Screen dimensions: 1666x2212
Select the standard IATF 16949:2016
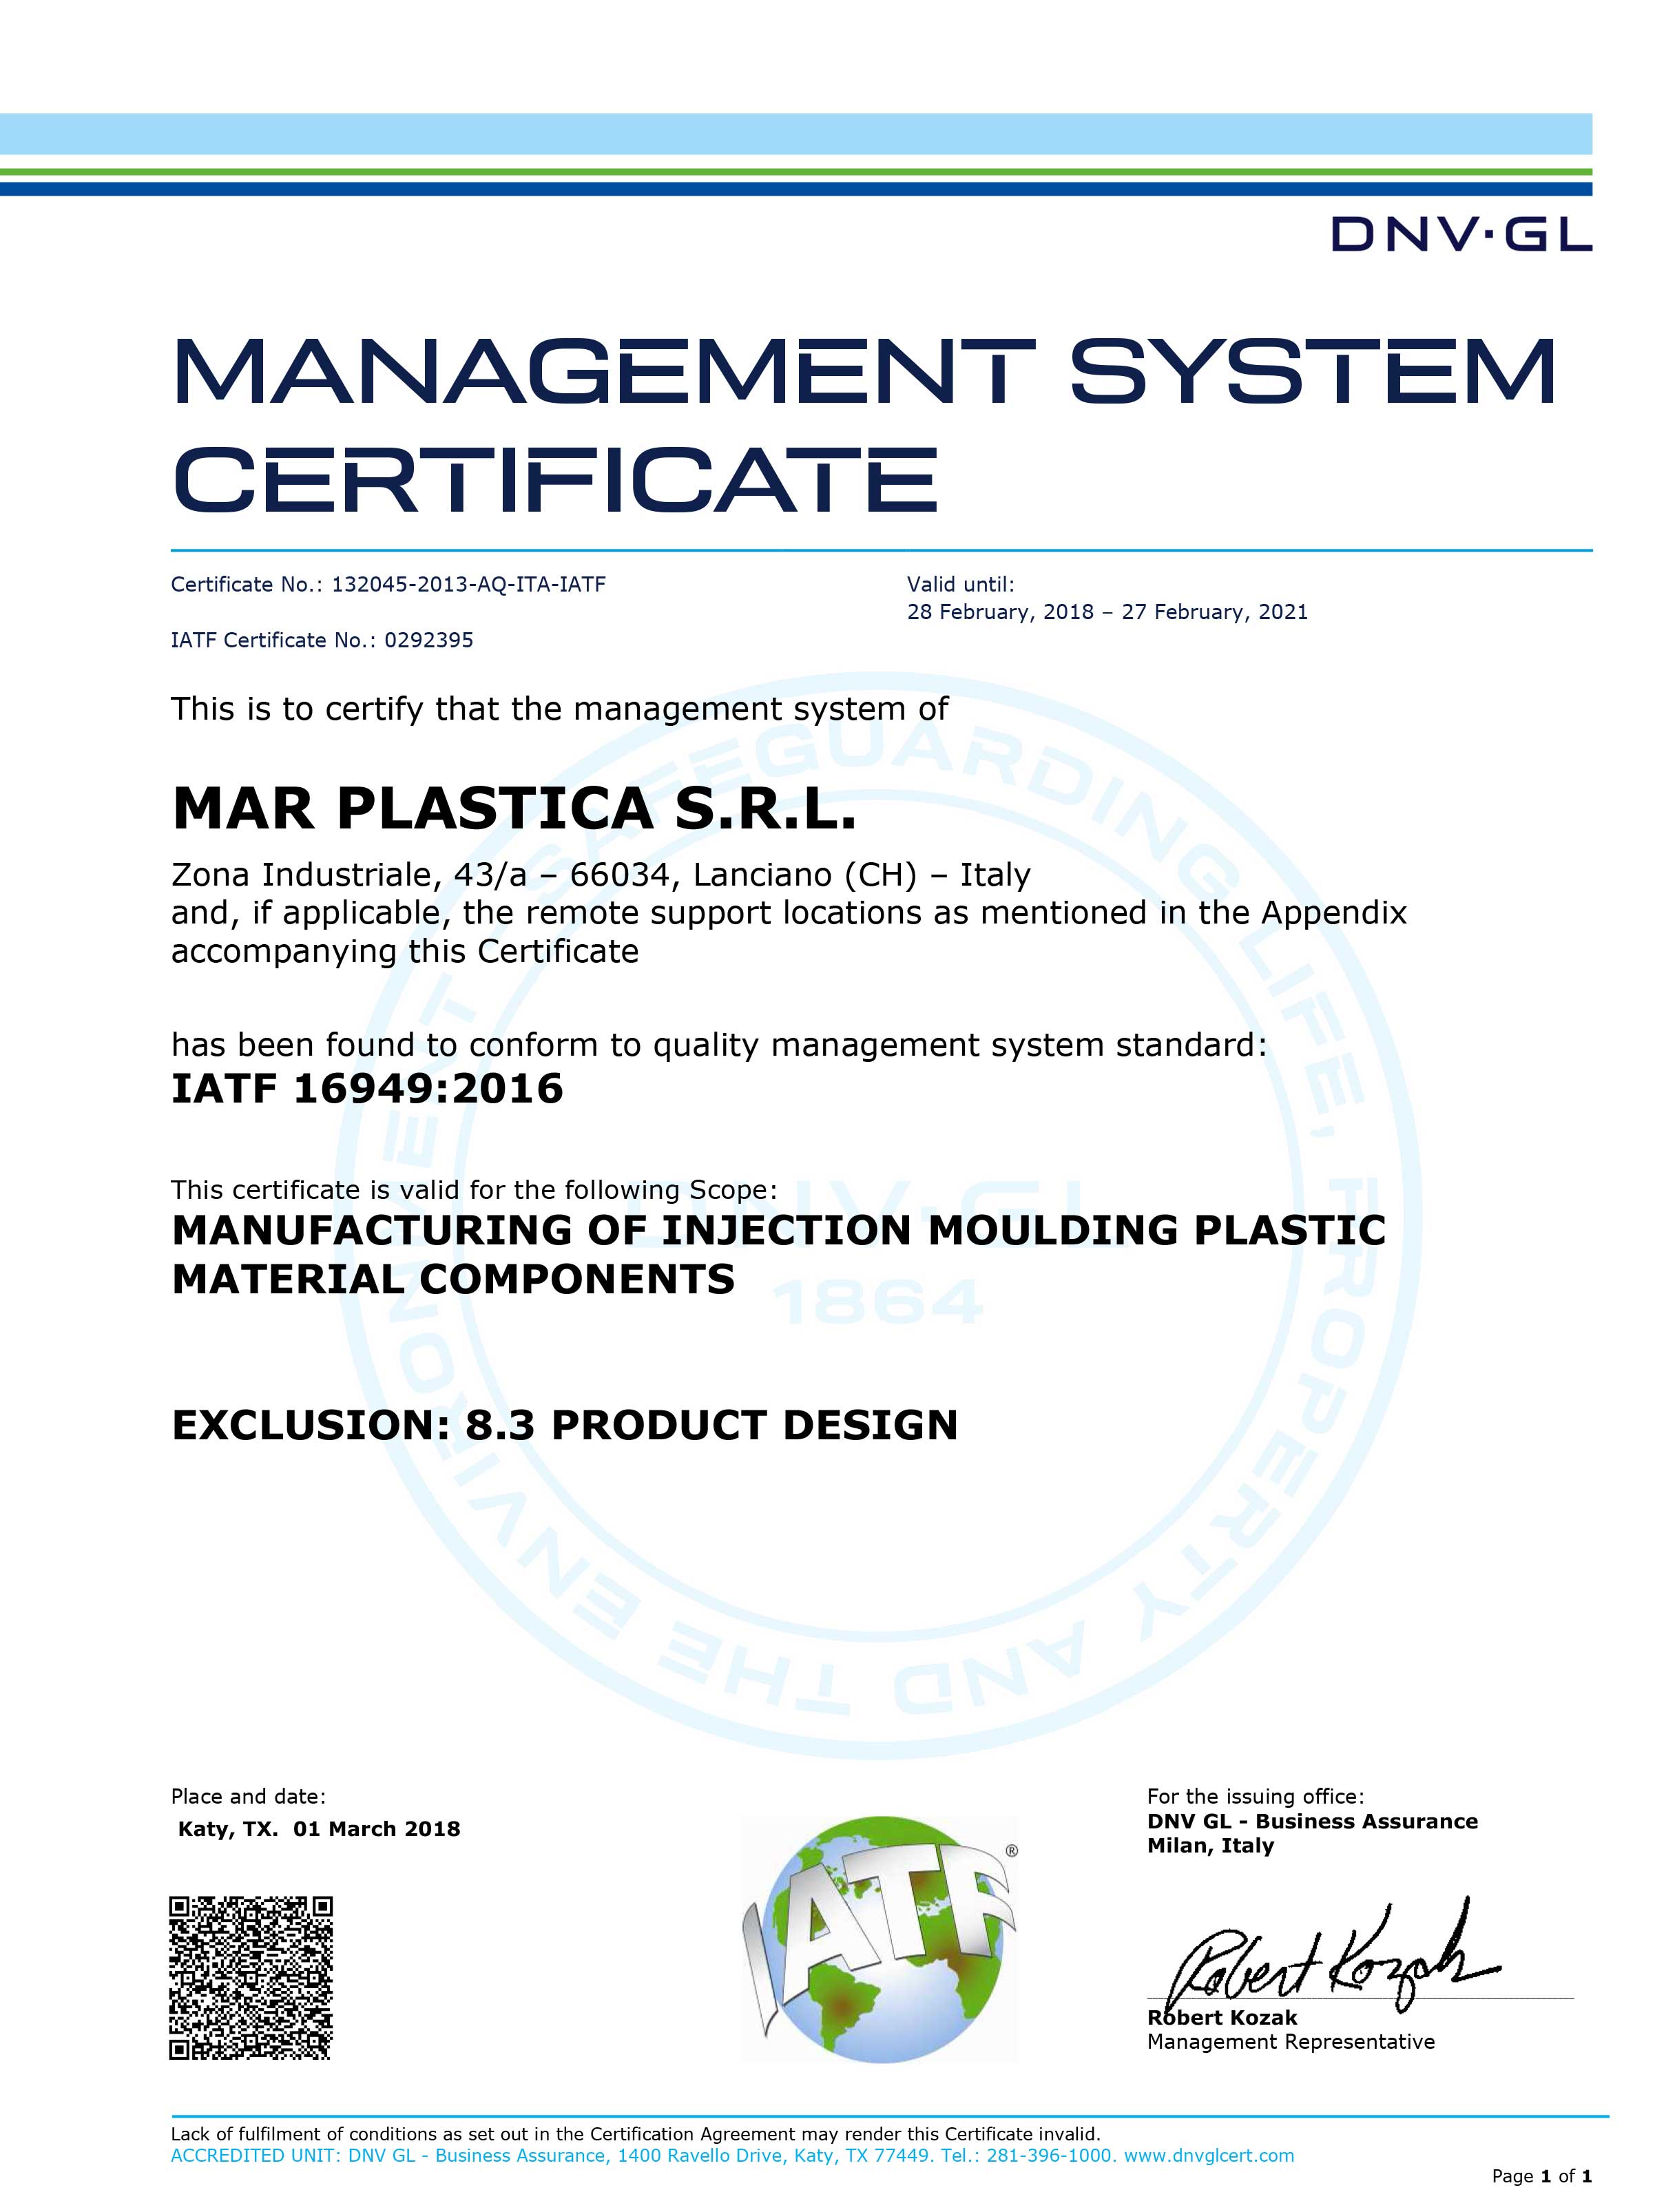point(368,1088)
